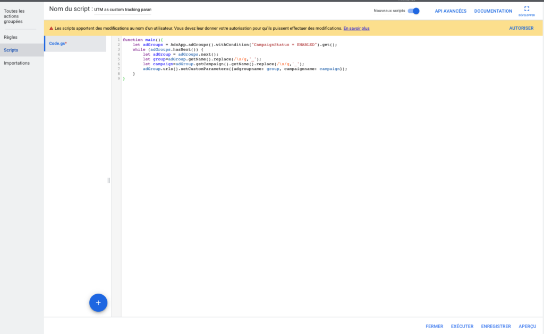Screen dimensions: 544x334
Task: Click setCustomParameters in the code
Action: coord(205,69)
